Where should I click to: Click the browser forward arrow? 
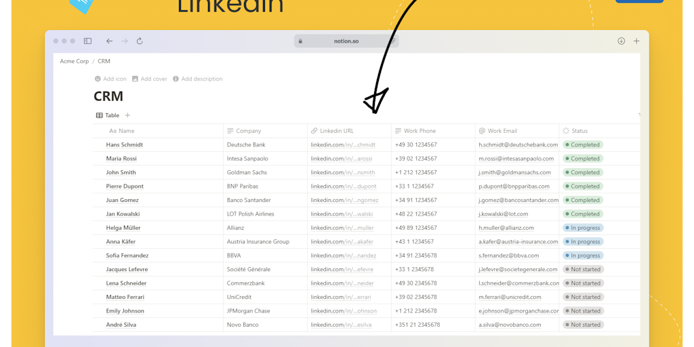[x=124, y=41]
